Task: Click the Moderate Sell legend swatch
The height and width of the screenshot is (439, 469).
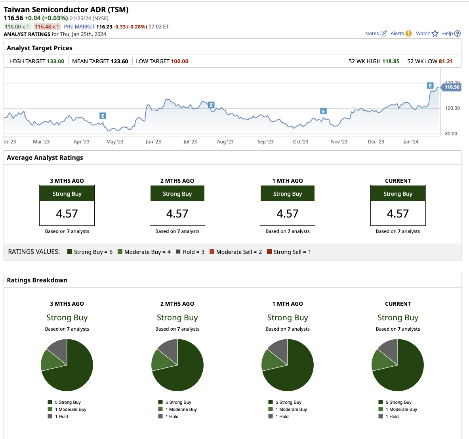Action: point(212,252)
